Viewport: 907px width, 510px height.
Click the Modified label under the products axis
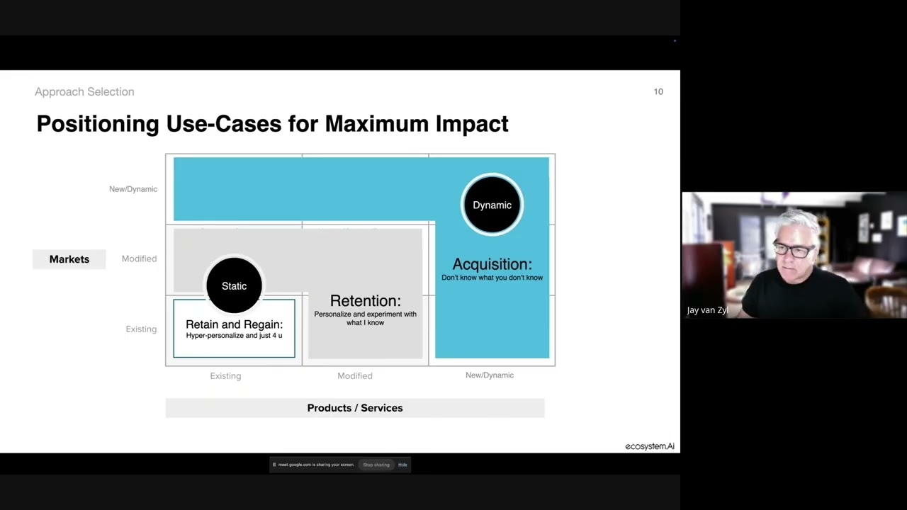(x=354, y=375)
